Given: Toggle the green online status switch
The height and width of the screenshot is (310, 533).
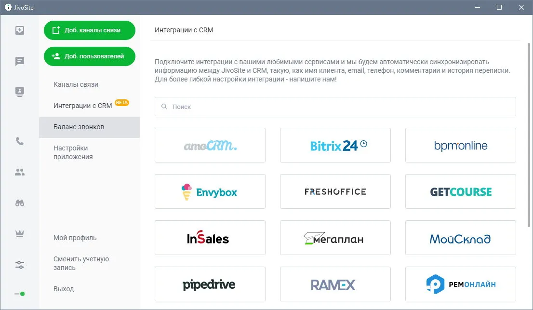Looking at the screenshot, I should (x=20, y=294).
